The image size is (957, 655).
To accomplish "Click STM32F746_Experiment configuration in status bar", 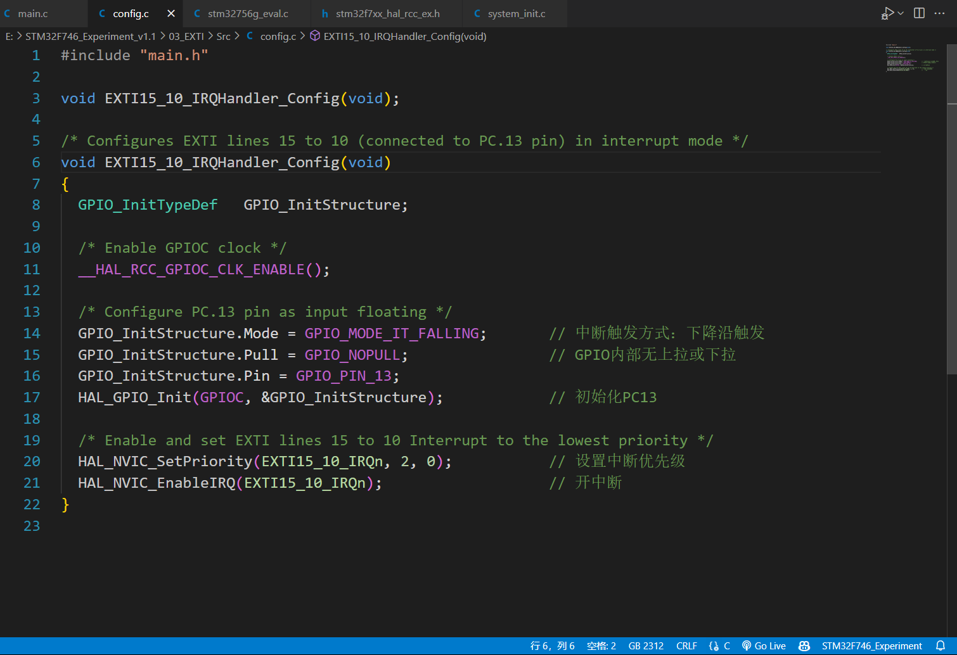I will pyautogui.click(x=871, y=646).
